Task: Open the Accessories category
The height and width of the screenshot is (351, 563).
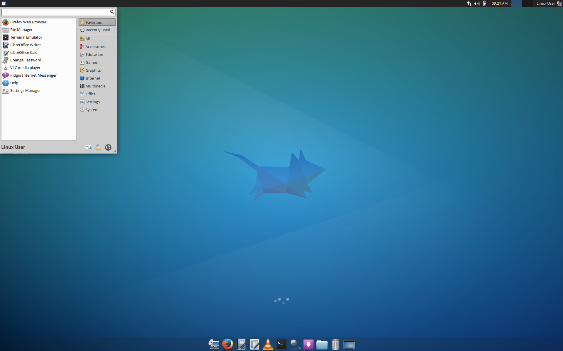Action: [x=95, y=47]
